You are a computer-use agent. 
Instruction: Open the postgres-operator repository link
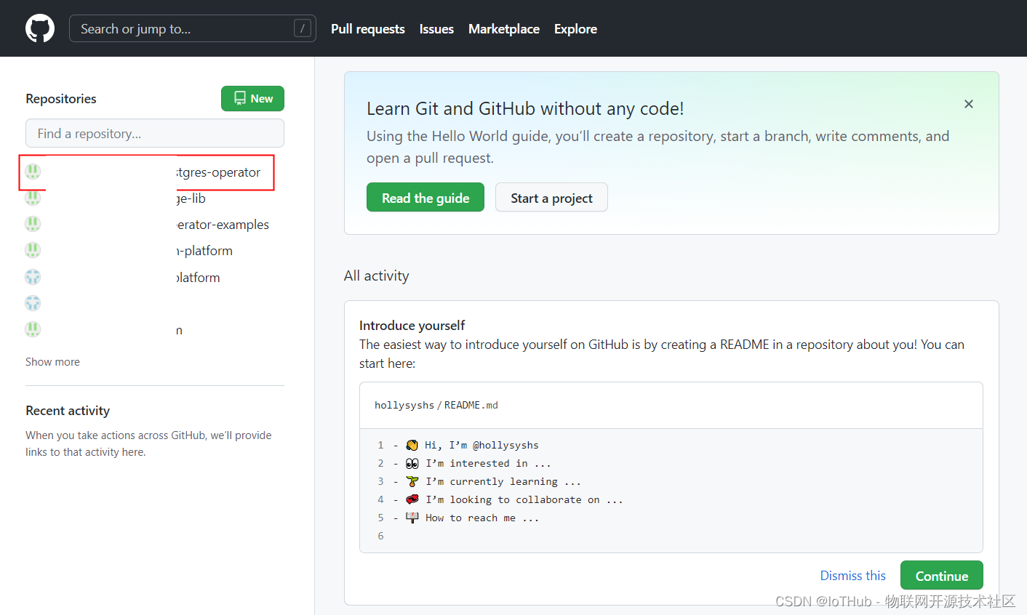click(218, 172)
